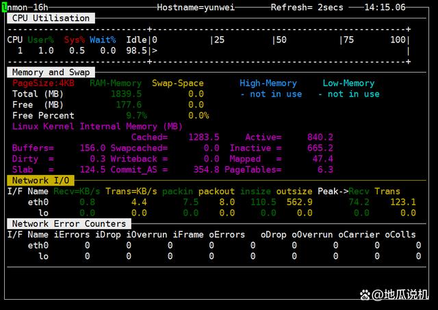
Task: Click the 354.8 Commit_AS value
Action: coord(206,170)
